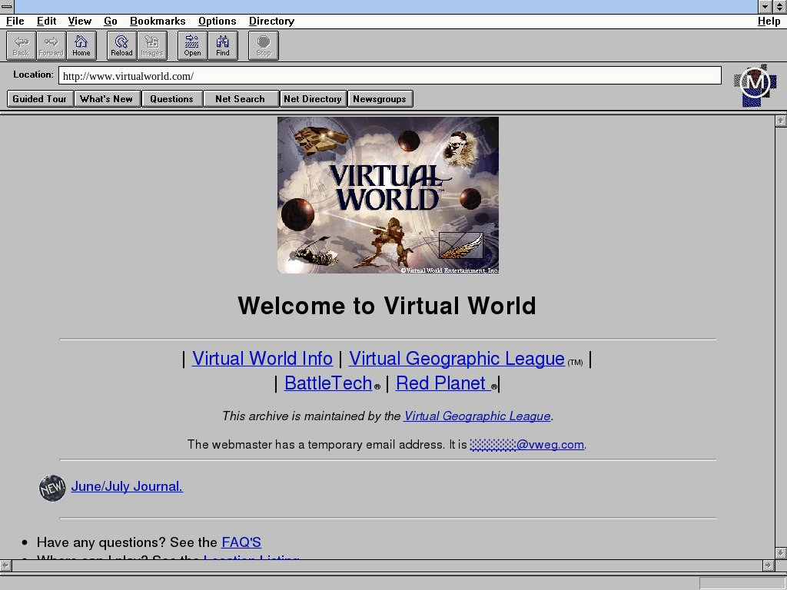Launch Find with binoculars icon
This screenshot has height=590, width=787.
tap(222, 45)
